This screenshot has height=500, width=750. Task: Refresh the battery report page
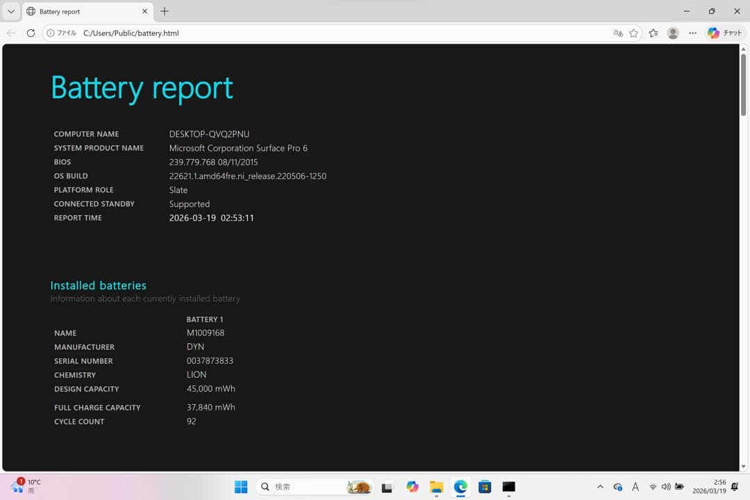coord(30,33)
